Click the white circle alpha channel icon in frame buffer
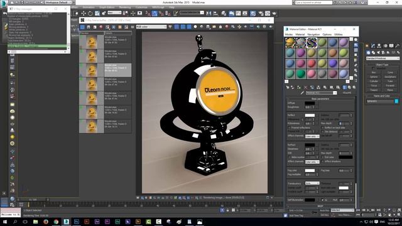Viewport: 402px width, 226px height. (x=195, y=26)
